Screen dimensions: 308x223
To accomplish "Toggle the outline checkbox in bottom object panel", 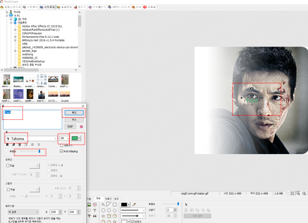I will coord(133,222).
